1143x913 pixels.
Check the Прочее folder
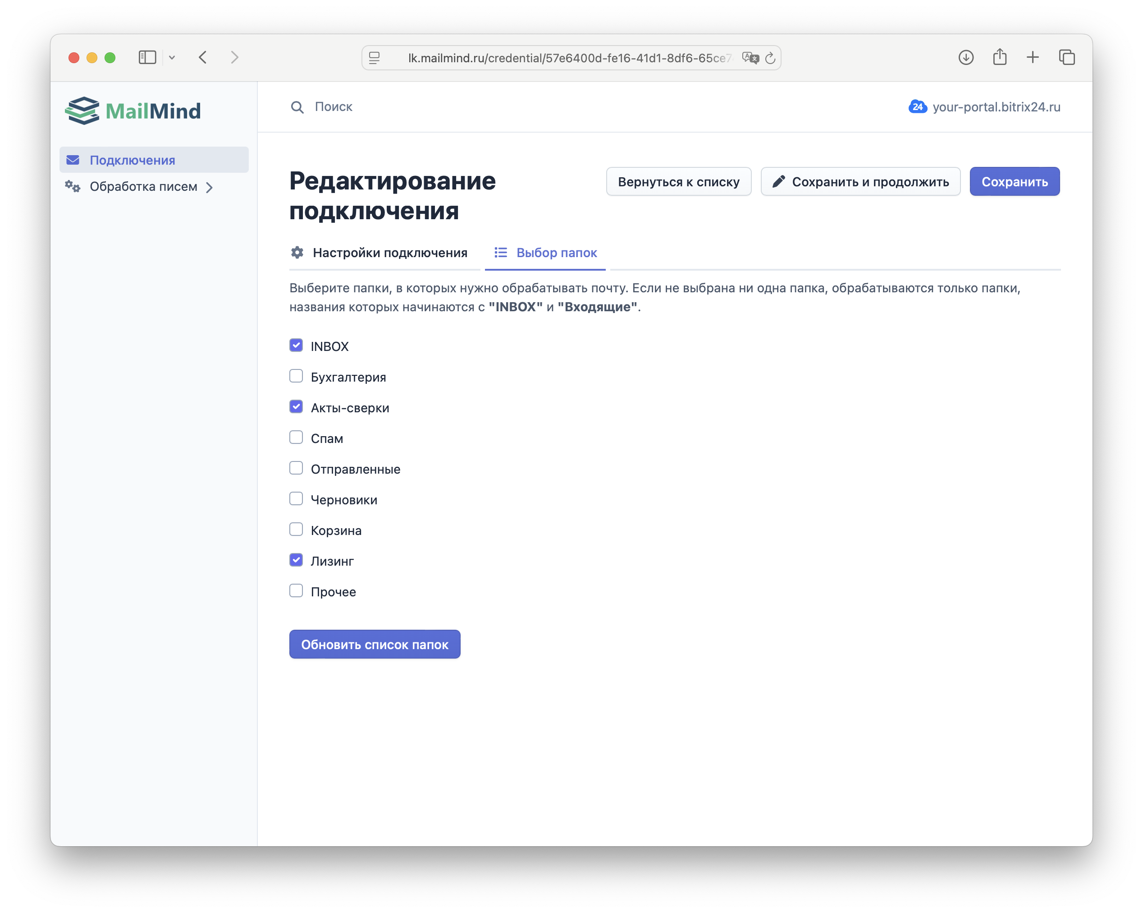(296, 590)
